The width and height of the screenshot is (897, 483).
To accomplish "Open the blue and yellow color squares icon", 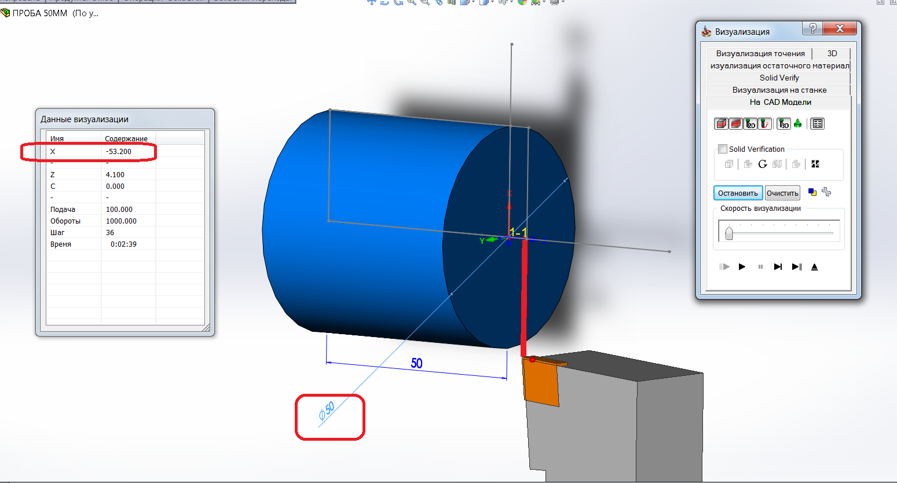I will [812, 192].
